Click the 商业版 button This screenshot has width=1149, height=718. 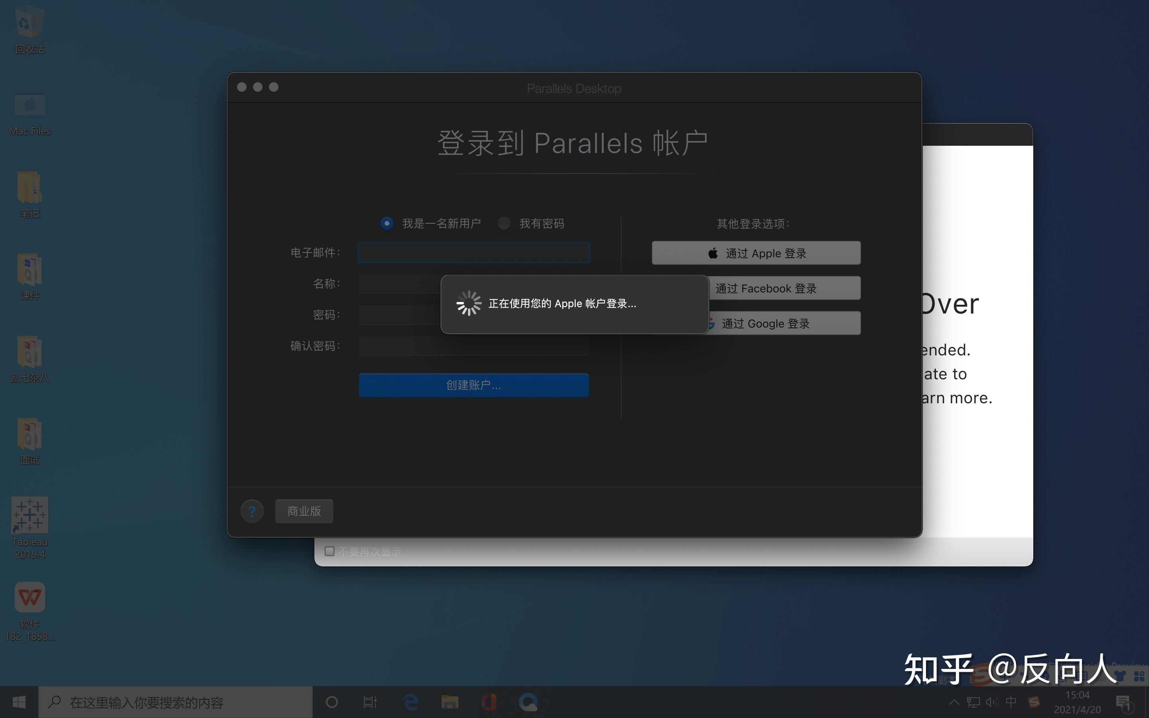click(x=304, y=511)
